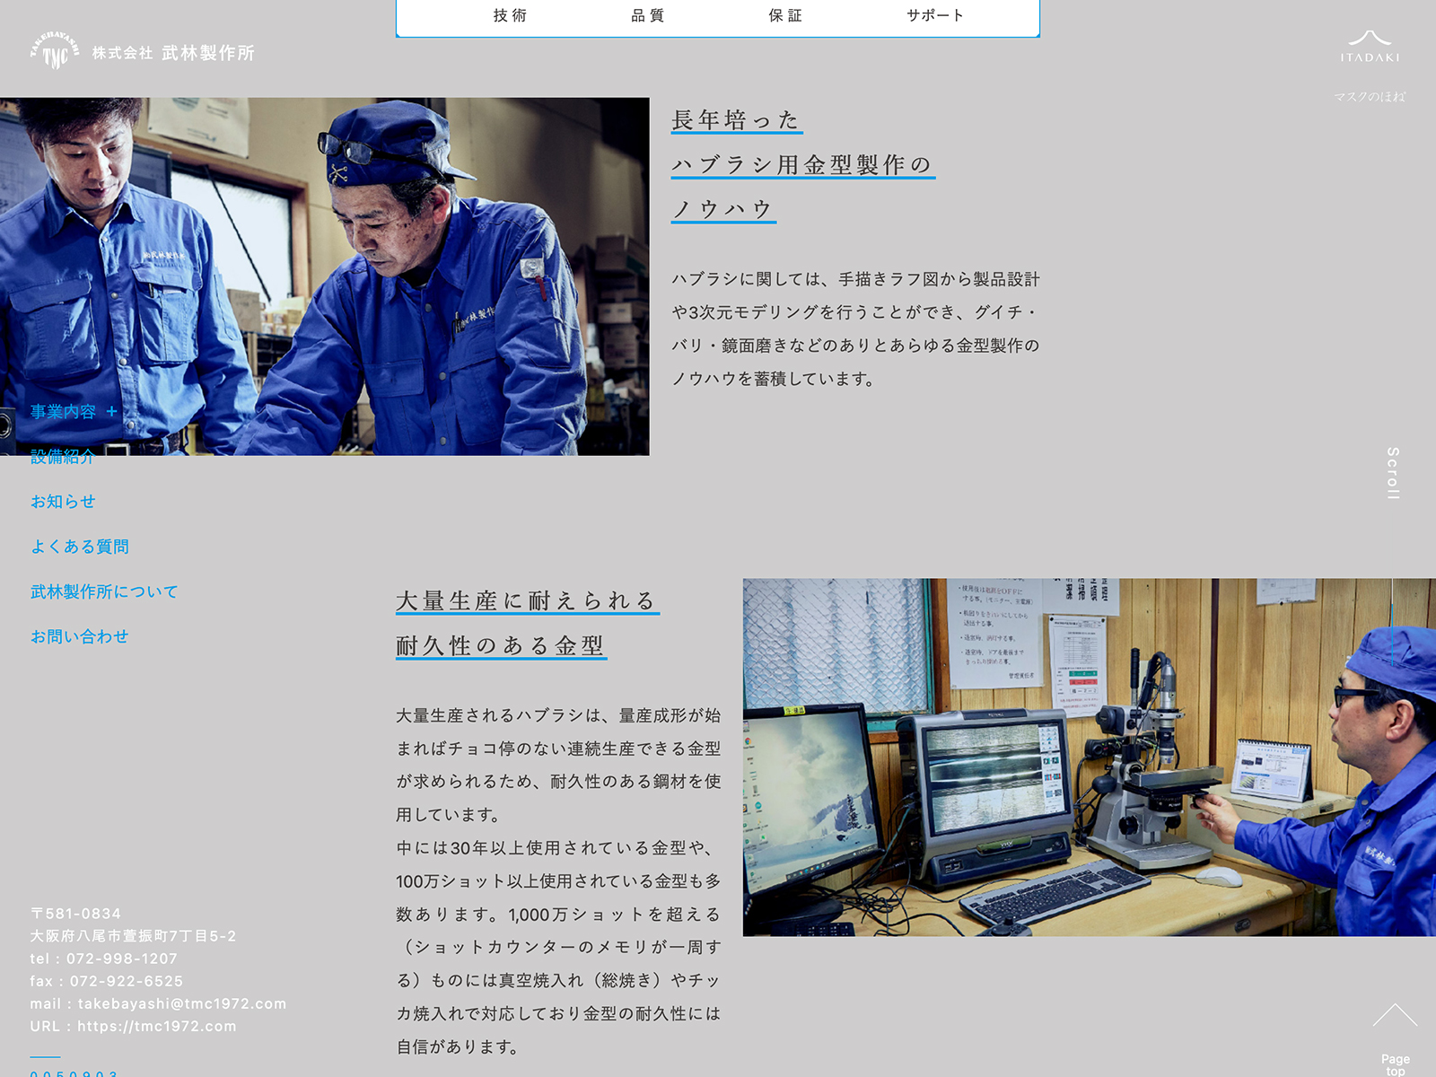Click the 大量生産に耐えられる heading
The width and height of the screenshot is (1436, 1077).
pyautogui.click(x=527, y=600)
